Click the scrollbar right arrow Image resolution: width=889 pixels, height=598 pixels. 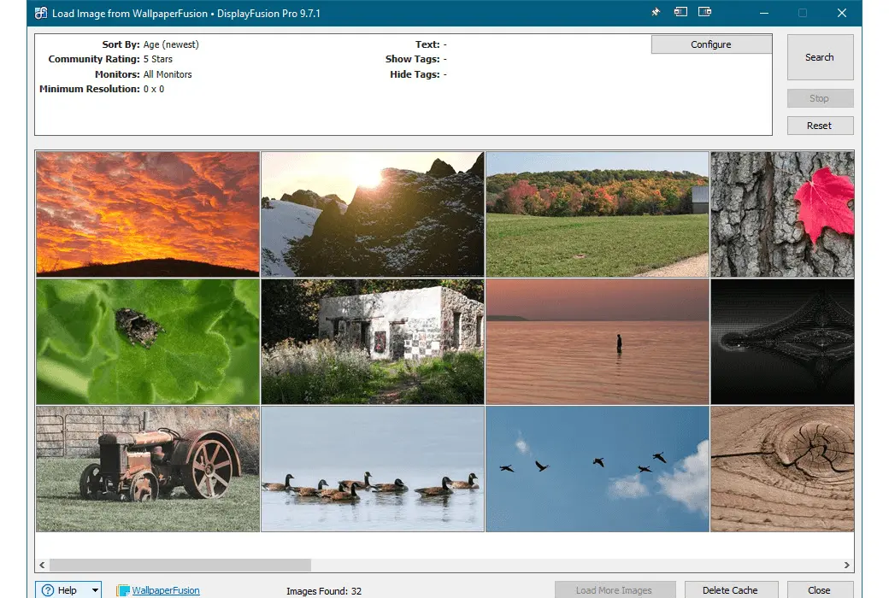tap(846, 566)
